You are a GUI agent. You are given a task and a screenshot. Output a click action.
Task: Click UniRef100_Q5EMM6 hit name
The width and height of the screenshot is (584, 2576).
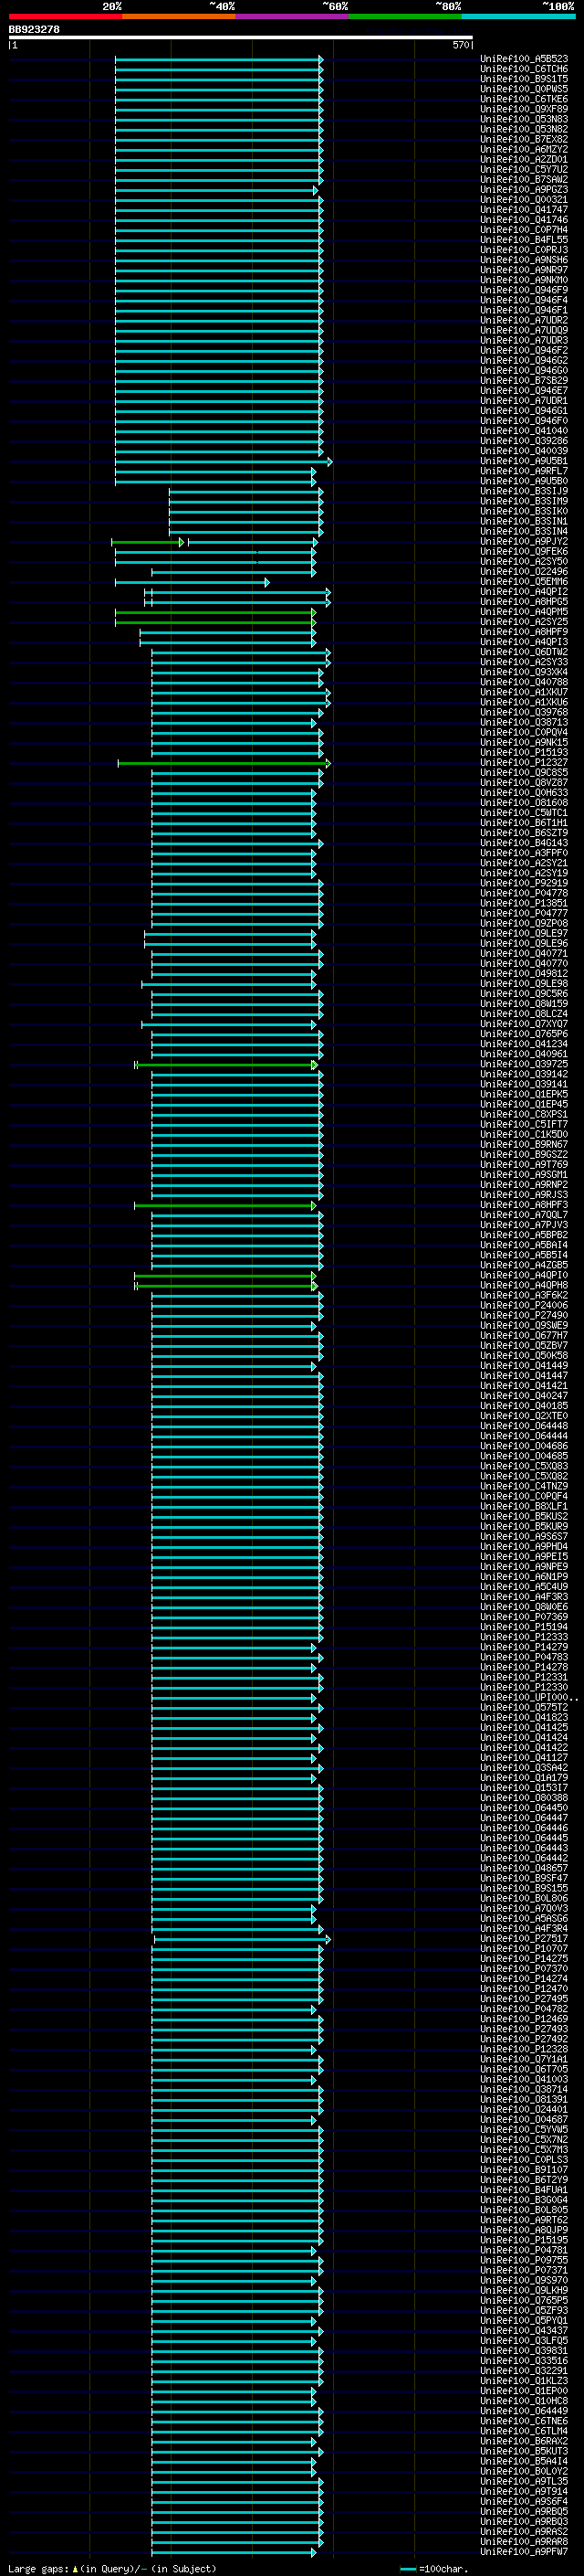(x=524, y=582)
